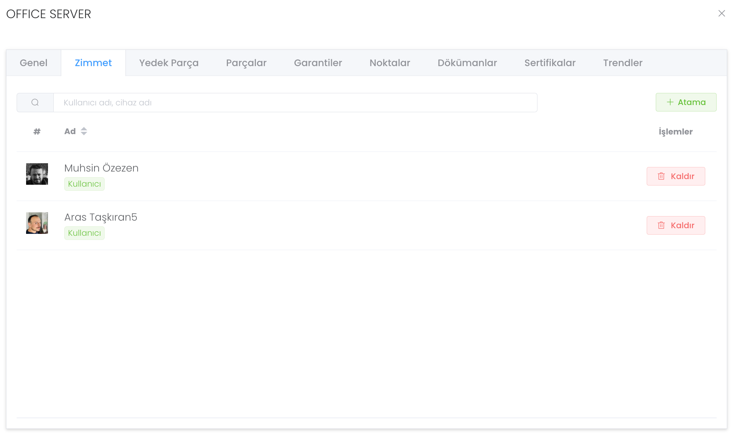Open the Sertifikalar tab
Viewport: 734px width, 436px height.
(550, 63)
